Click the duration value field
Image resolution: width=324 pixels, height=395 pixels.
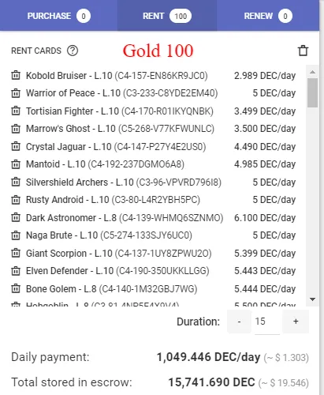[x=267, y=322]
